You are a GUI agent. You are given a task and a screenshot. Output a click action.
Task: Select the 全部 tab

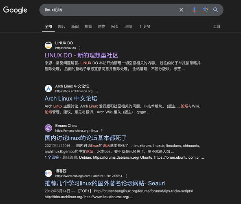[x=48, y=27]
